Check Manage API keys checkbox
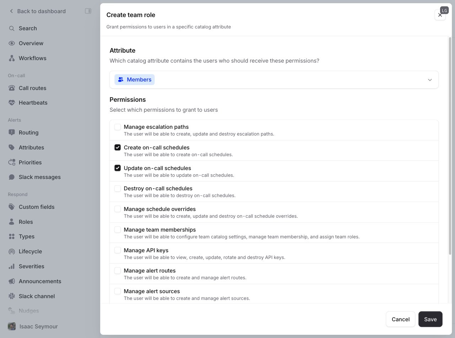 coord(118,250)
